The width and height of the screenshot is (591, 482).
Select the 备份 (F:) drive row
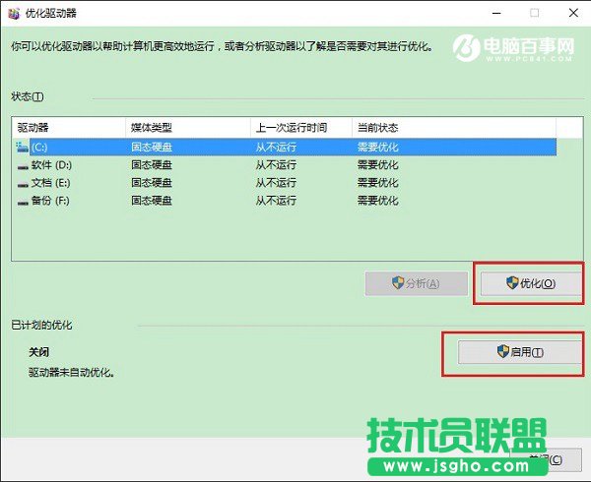[x=285, y=201]
